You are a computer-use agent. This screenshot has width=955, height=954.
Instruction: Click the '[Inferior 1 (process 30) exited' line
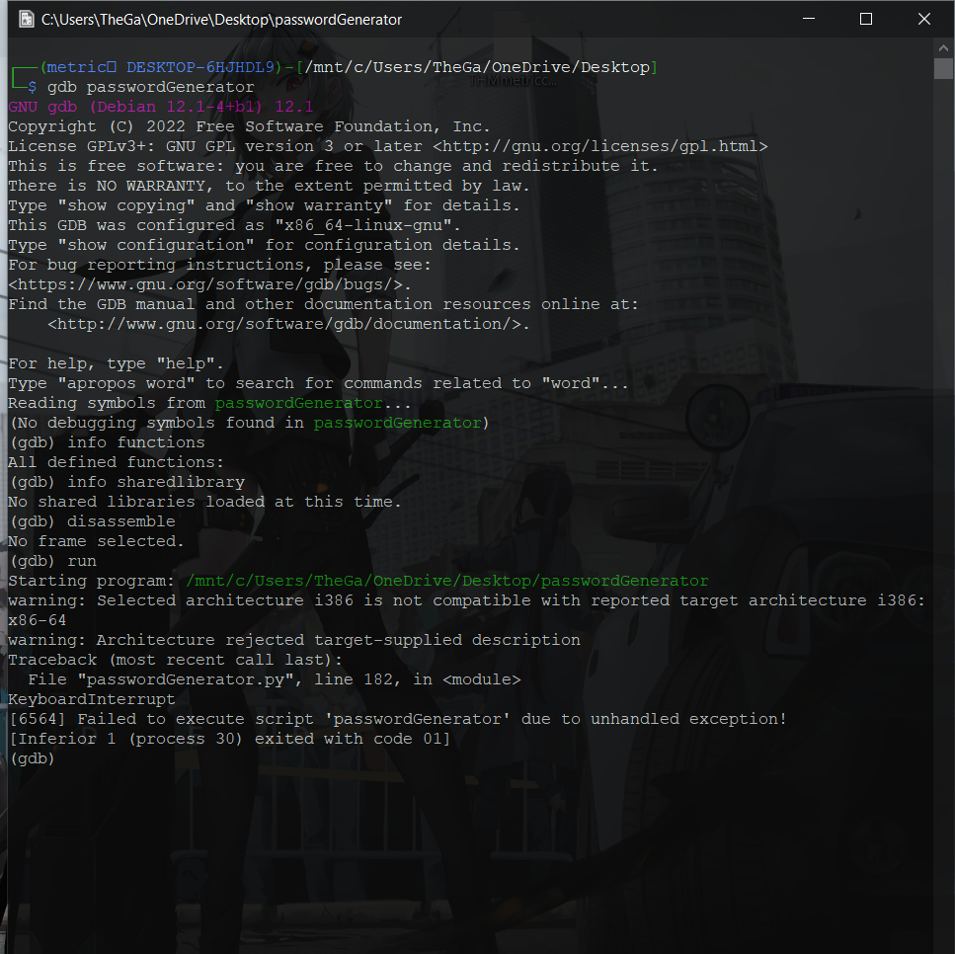coord(229,739)
